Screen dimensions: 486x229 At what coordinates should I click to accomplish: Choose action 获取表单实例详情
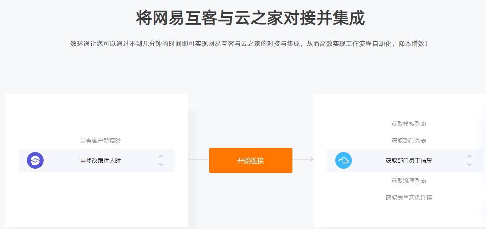click(x=409, y=198)
